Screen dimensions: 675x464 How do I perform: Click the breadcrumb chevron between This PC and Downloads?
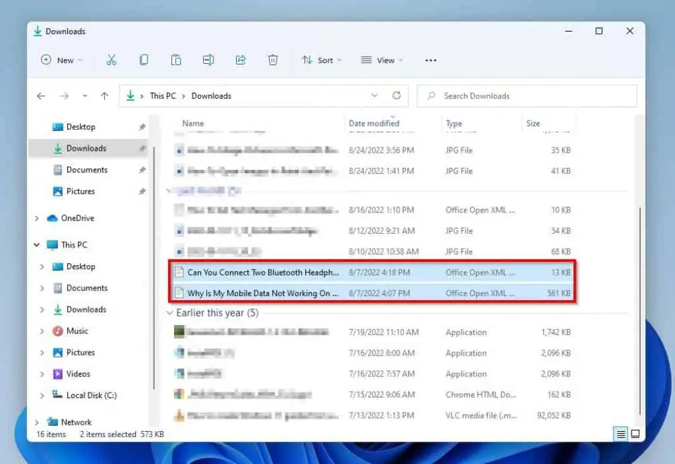pyautogui.click(x=183, y=96)
